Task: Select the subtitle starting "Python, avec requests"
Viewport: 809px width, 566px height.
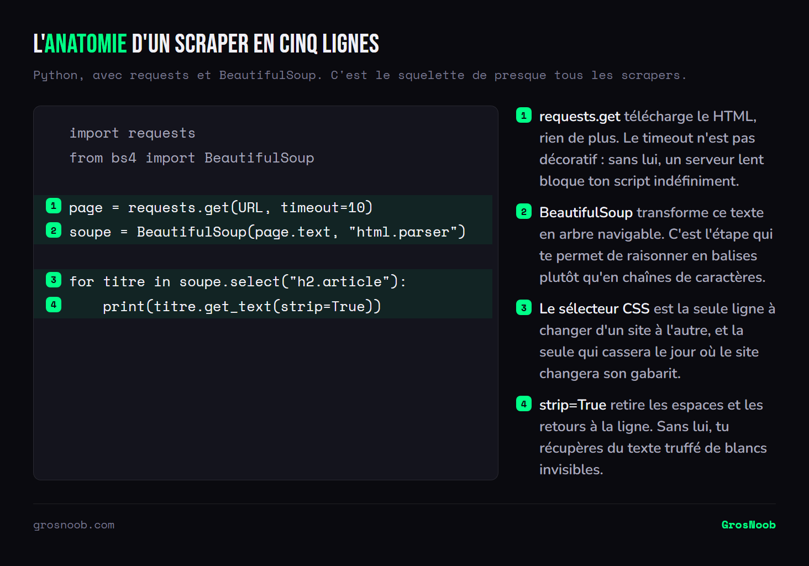Action: 360,75
